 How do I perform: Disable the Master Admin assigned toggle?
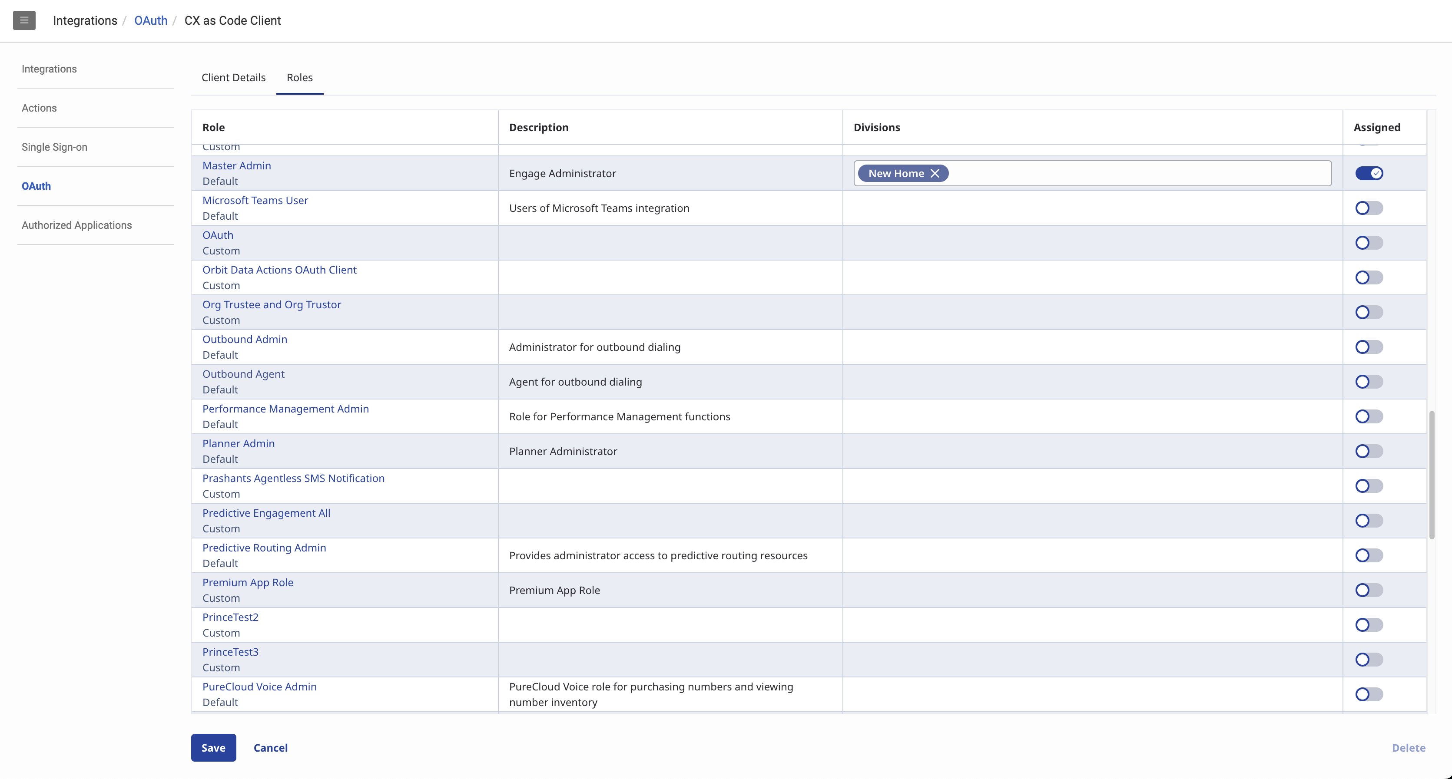(1370, 173)
